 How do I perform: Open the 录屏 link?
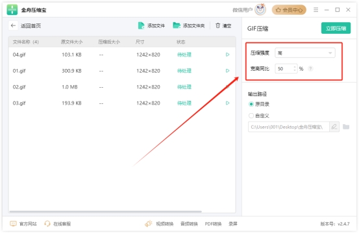233,224
